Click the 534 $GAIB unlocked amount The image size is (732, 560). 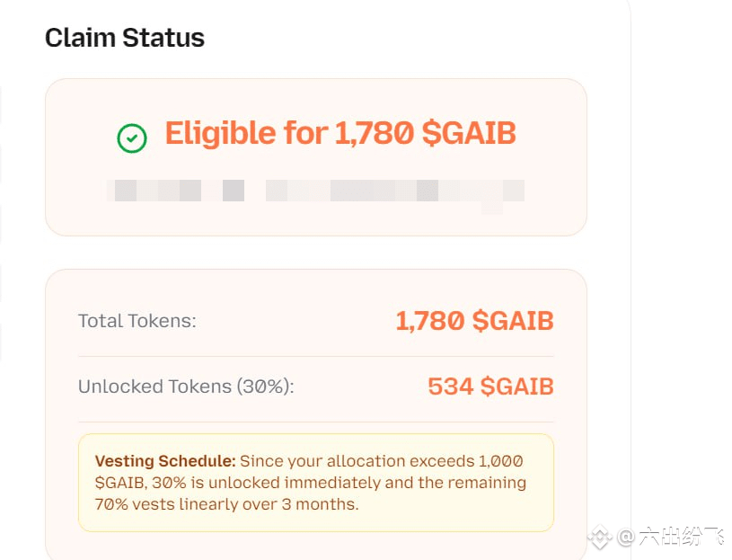pos(490,387)
